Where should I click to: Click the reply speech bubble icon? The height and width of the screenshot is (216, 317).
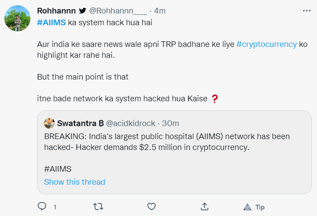pyautogui.click(x=42, y=206)
